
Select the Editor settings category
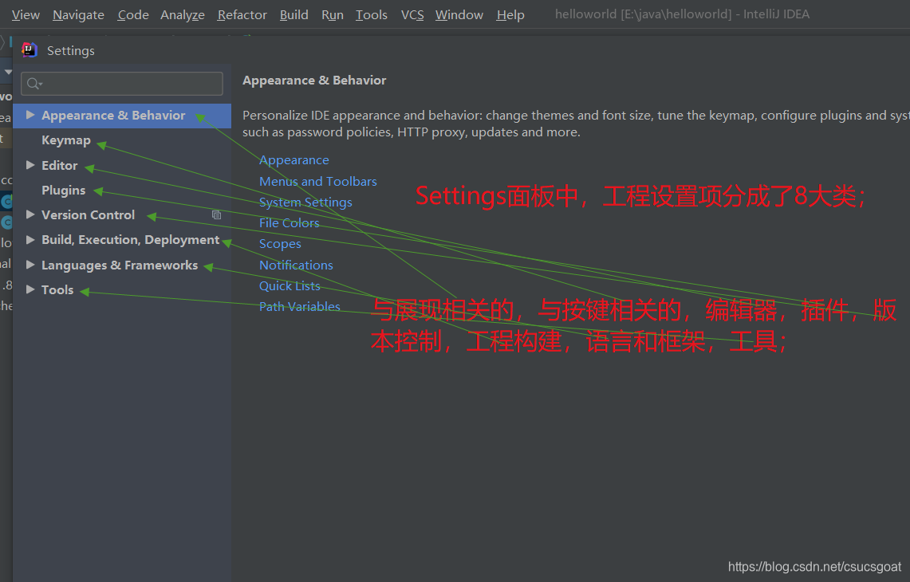pyautogui.click(x=59, y=165)
